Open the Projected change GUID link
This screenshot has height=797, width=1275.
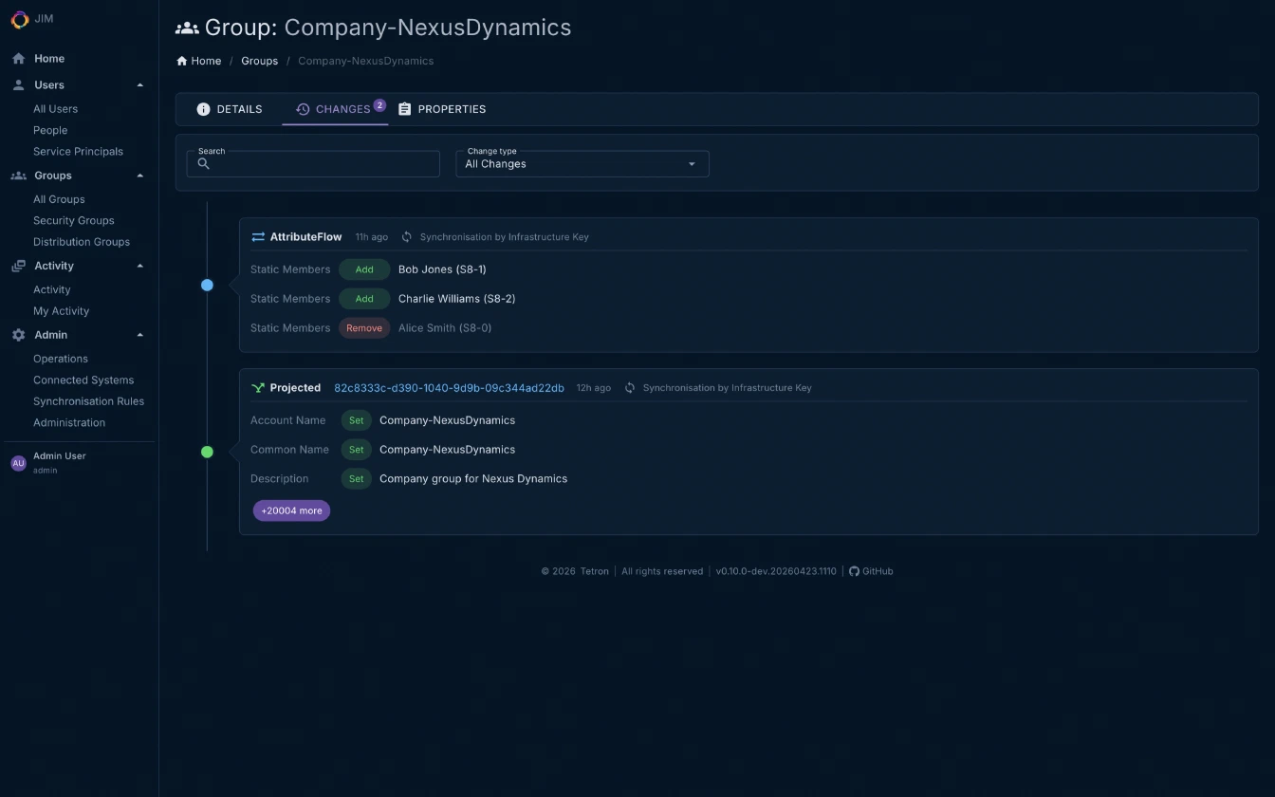tap(448, 387)
